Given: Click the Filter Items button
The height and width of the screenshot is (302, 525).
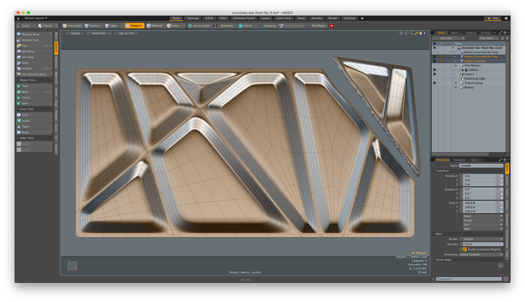Looking at the screenshot, I should pos(486,39).
